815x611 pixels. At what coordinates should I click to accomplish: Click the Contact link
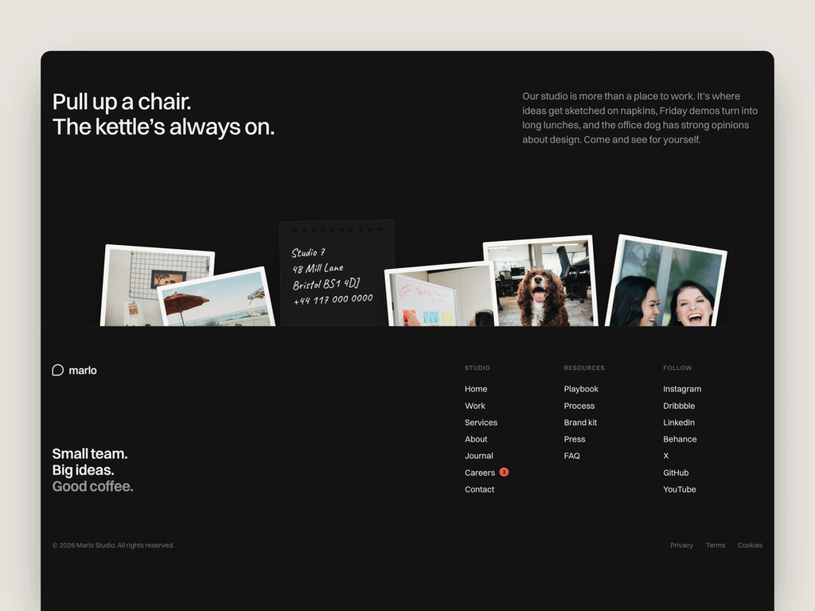click(479, 489)
